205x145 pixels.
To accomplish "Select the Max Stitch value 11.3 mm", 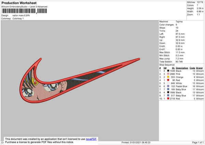I will point(180,52).
